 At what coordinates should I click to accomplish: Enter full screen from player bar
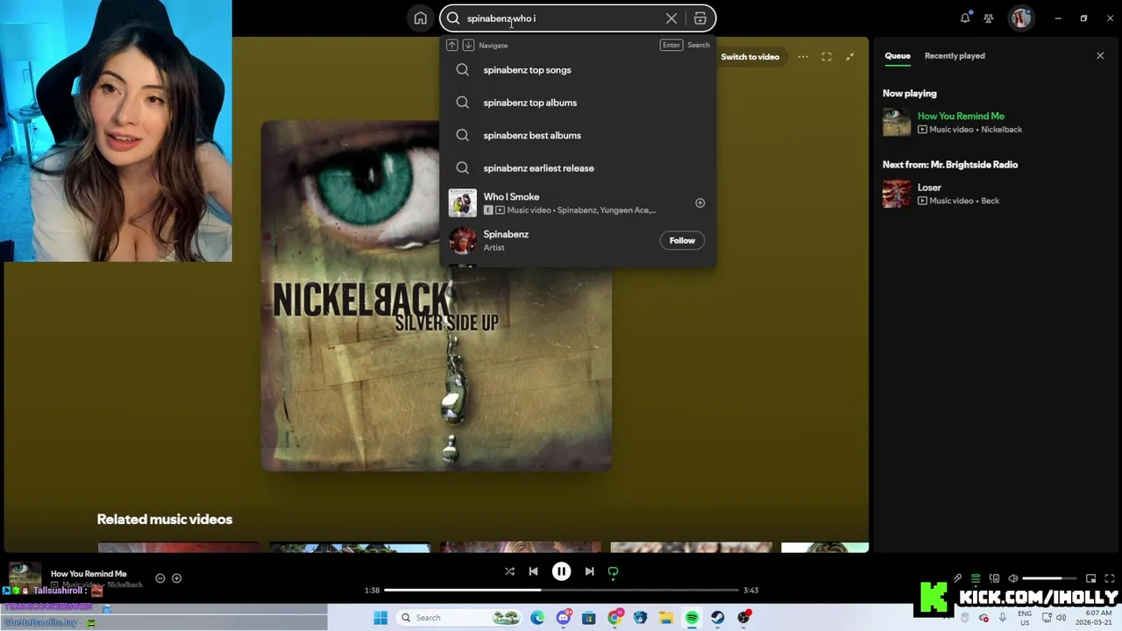tap(1109, 578)
